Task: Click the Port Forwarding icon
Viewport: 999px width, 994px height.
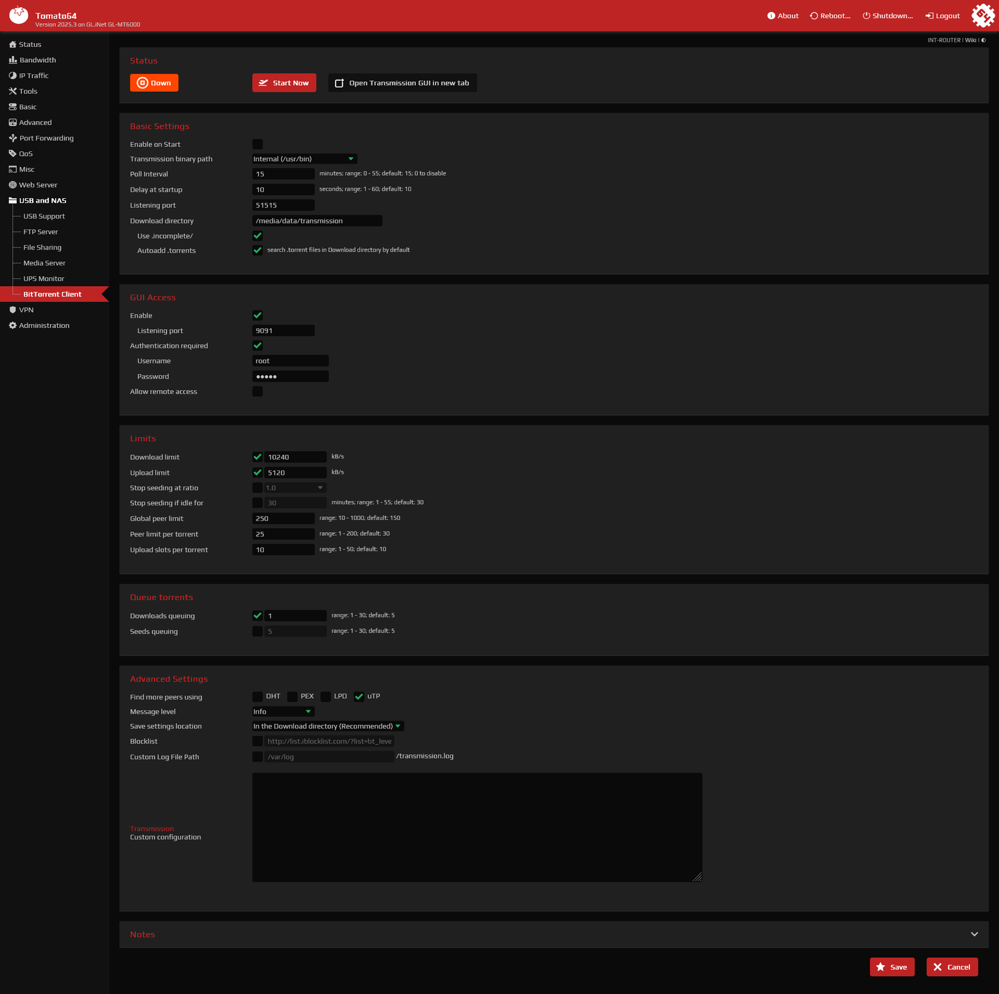Action: tap(12, 138)
